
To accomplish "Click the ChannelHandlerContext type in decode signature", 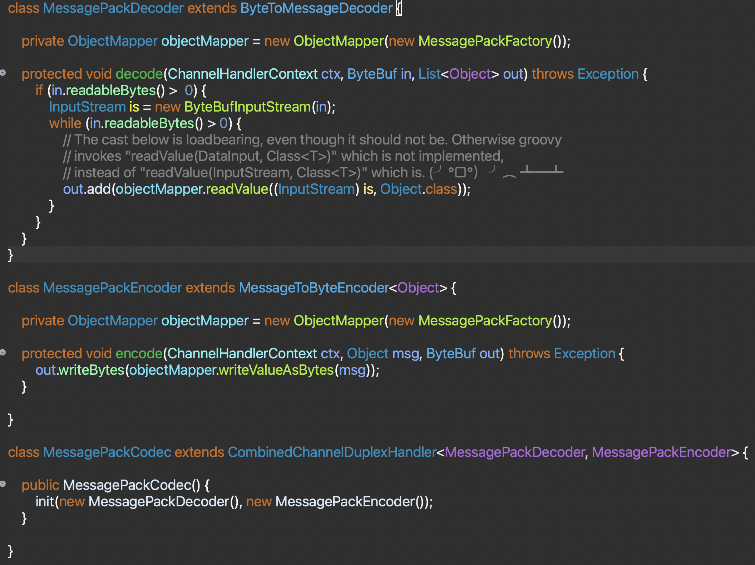I will click(x=242, y=74).
